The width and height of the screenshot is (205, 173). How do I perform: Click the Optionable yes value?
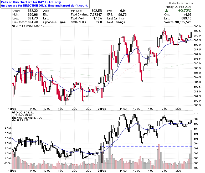pos(63,22)
